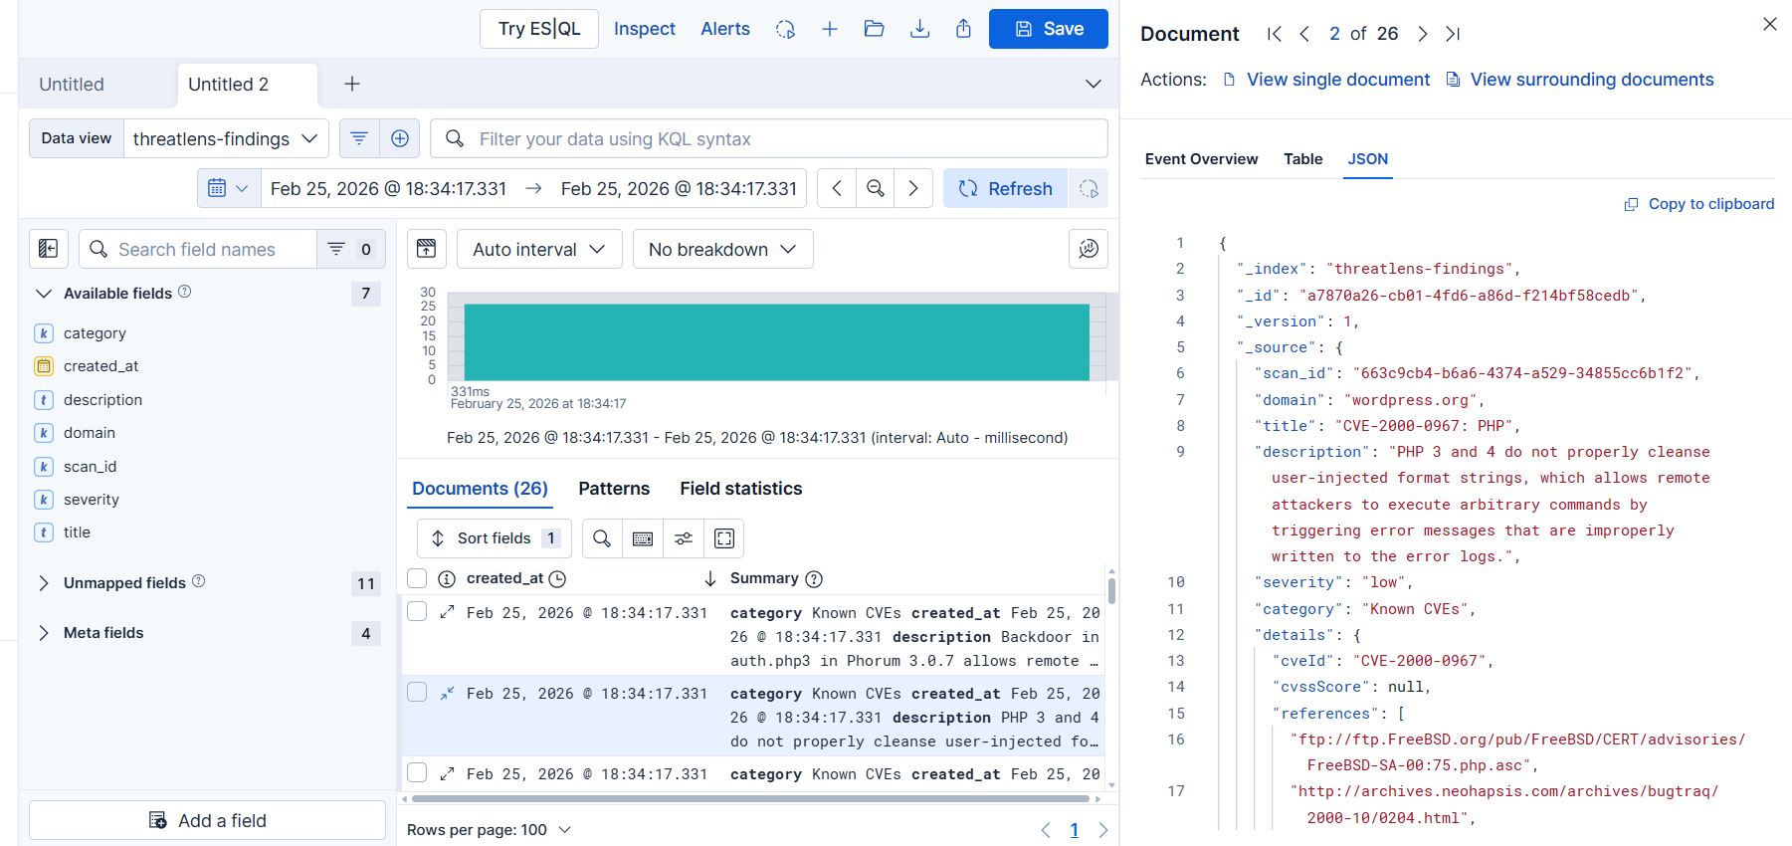The height and width of the screenshot is (846, 1792).
Task: Go to next document in flyout
Action: (1423, 34)
